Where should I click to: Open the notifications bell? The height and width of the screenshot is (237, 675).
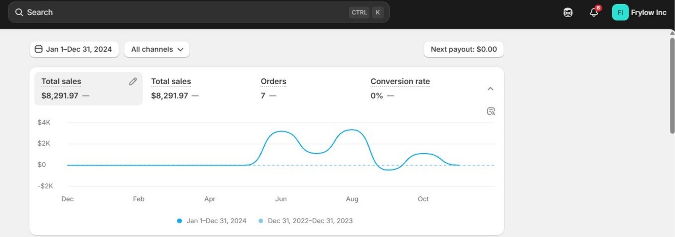coord(594,13)
